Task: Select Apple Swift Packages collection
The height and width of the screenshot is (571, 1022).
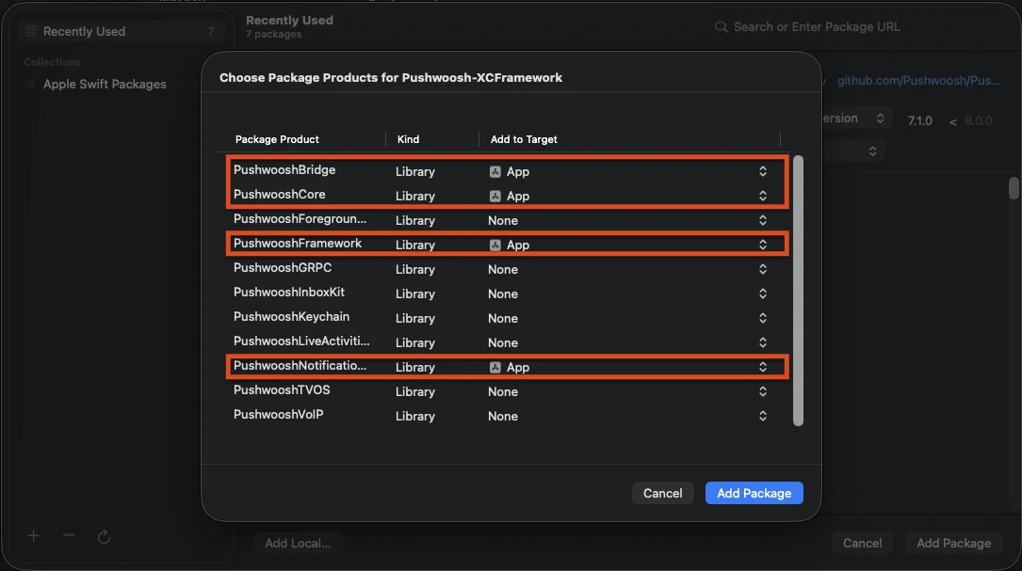Action: point(105,84)
